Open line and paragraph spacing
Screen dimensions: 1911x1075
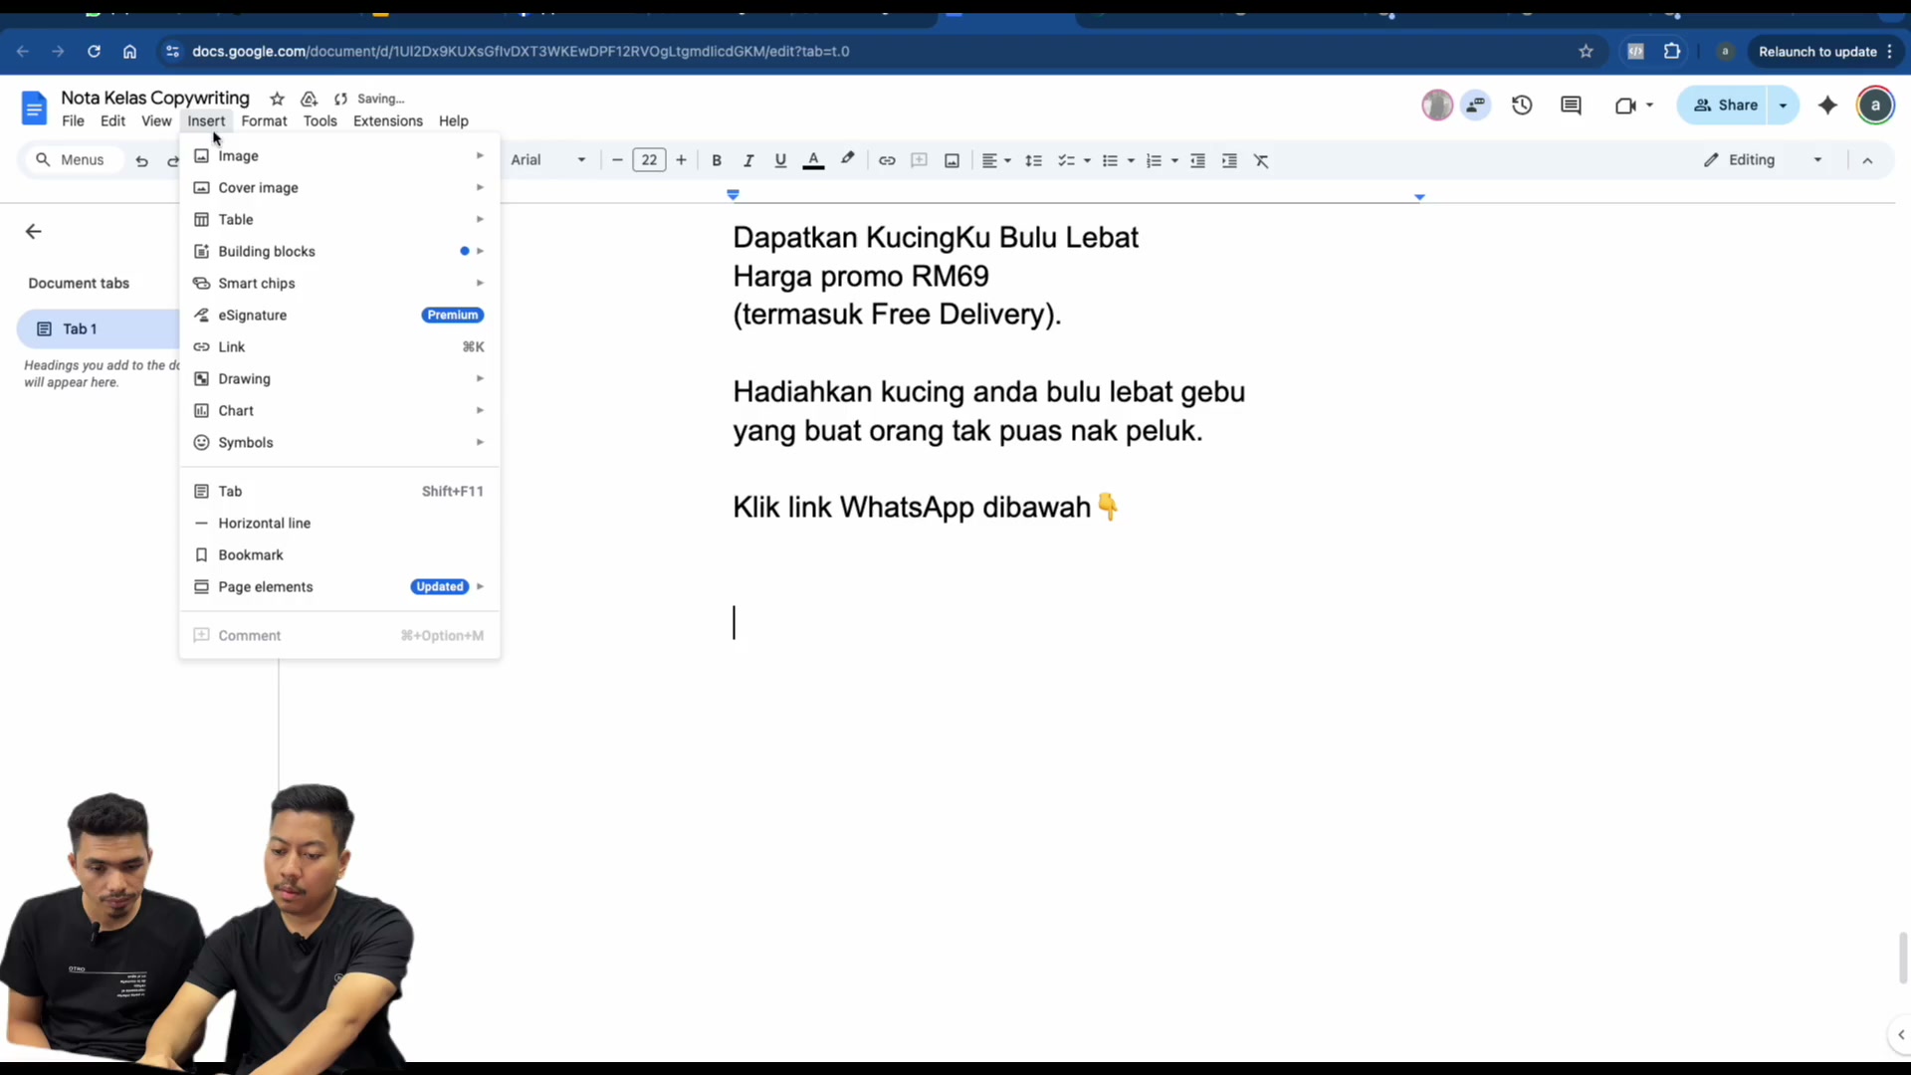coord(1033,160)
